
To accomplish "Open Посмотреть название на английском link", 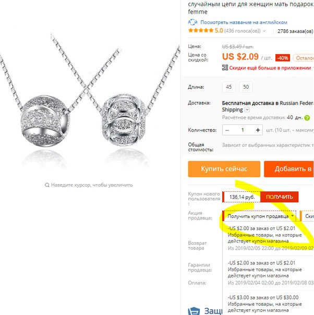I will point(244,22).
